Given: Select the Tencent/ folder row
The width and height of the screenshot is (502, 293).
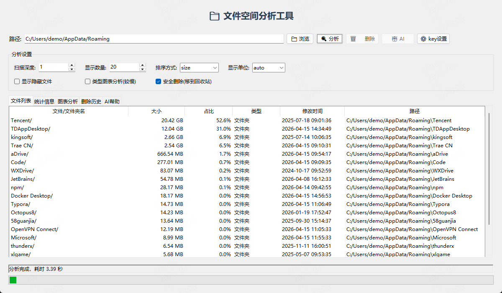Looking at the screenshot, I should click(x=247, y=121).
